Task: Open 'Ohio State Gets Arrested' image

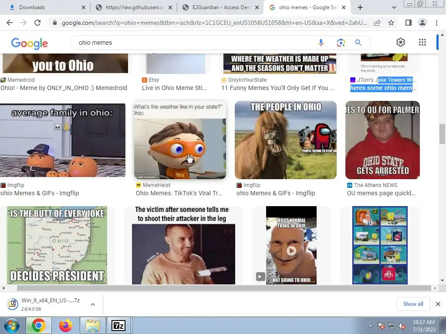Action: [382, 140]
